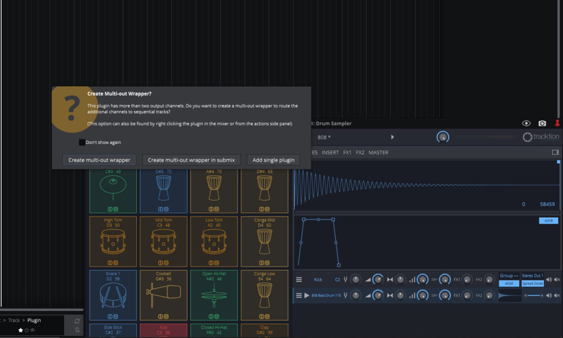Select the Open Hi-Hat pad
The height and width of the screenshot is (338, 563).
pos(214,295)
